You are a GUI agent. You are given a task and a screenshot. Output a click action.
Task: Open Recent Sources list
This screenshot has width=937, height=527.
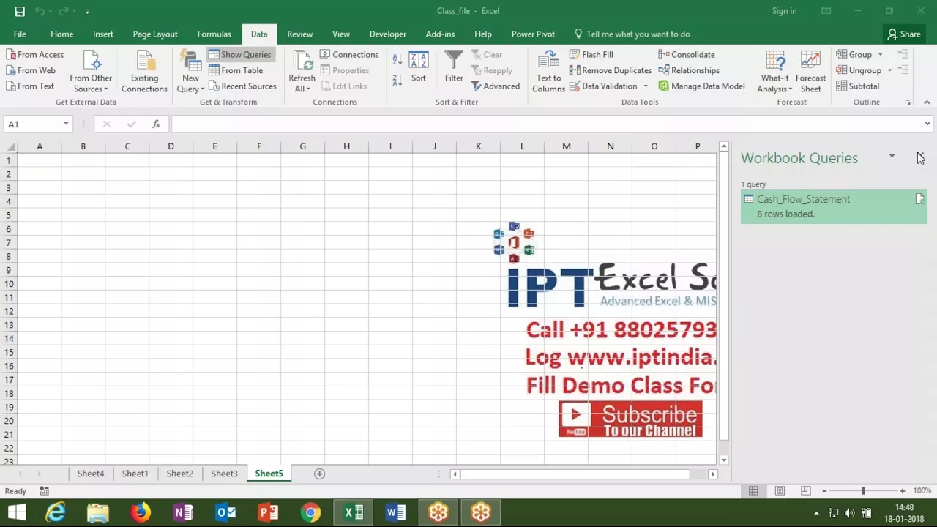pos(243,86)
